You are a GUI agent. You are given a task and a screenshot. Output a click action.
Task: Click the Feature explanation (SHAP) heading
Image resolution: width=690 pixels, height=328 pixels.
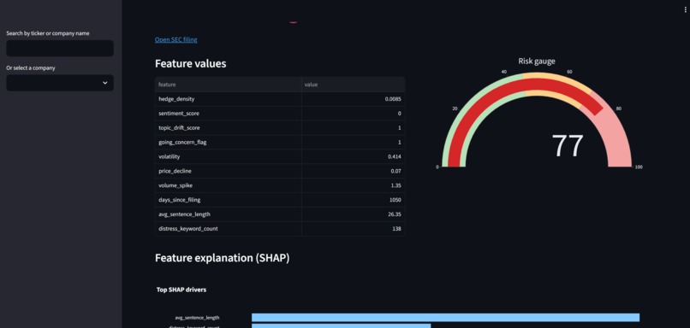(x=223, y=258)
